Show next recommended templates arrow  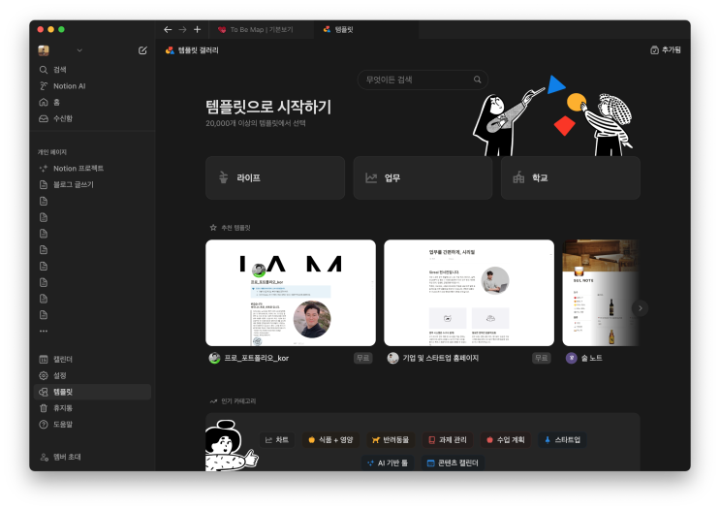pos(641,308)
